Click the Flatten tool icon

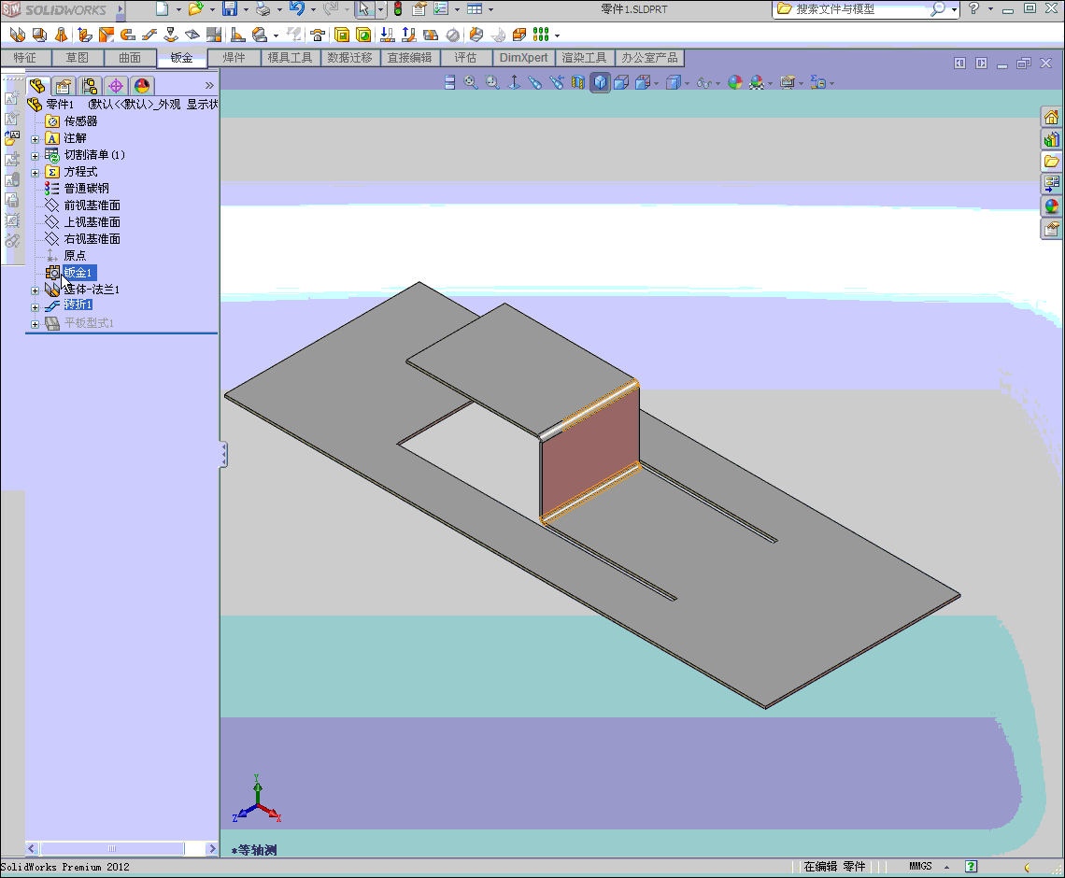pyautogui.click(x=430, y=35)
